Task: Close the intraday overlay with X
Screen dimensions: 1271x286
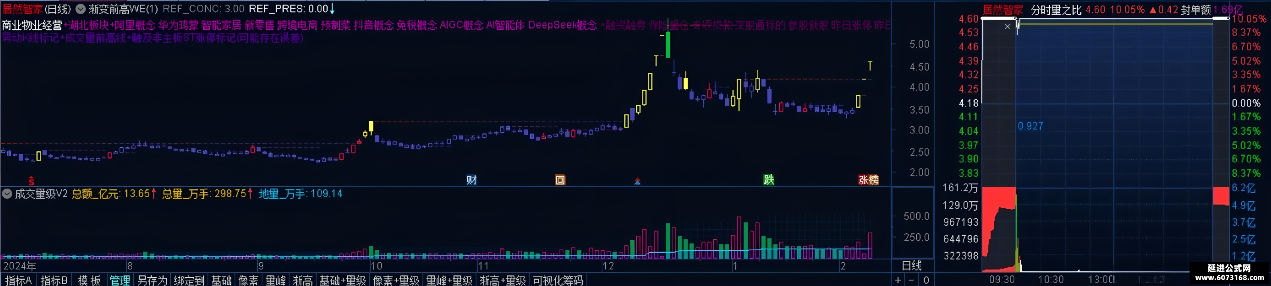Action: (1008, 27)
